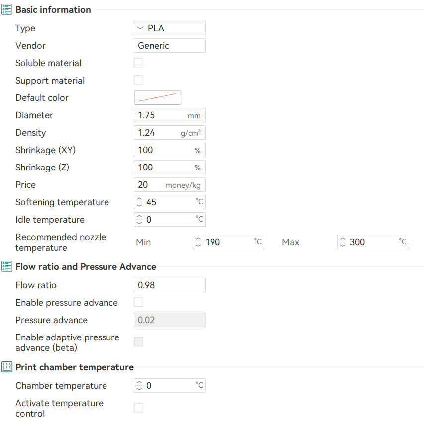Click Chamber temperature spinner arrows
424x421 pixels.
point(139,386)
